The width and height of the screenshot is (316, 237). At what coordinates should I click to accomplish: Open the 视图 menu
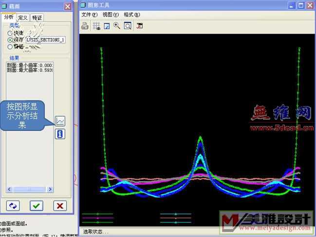[111, 15]
